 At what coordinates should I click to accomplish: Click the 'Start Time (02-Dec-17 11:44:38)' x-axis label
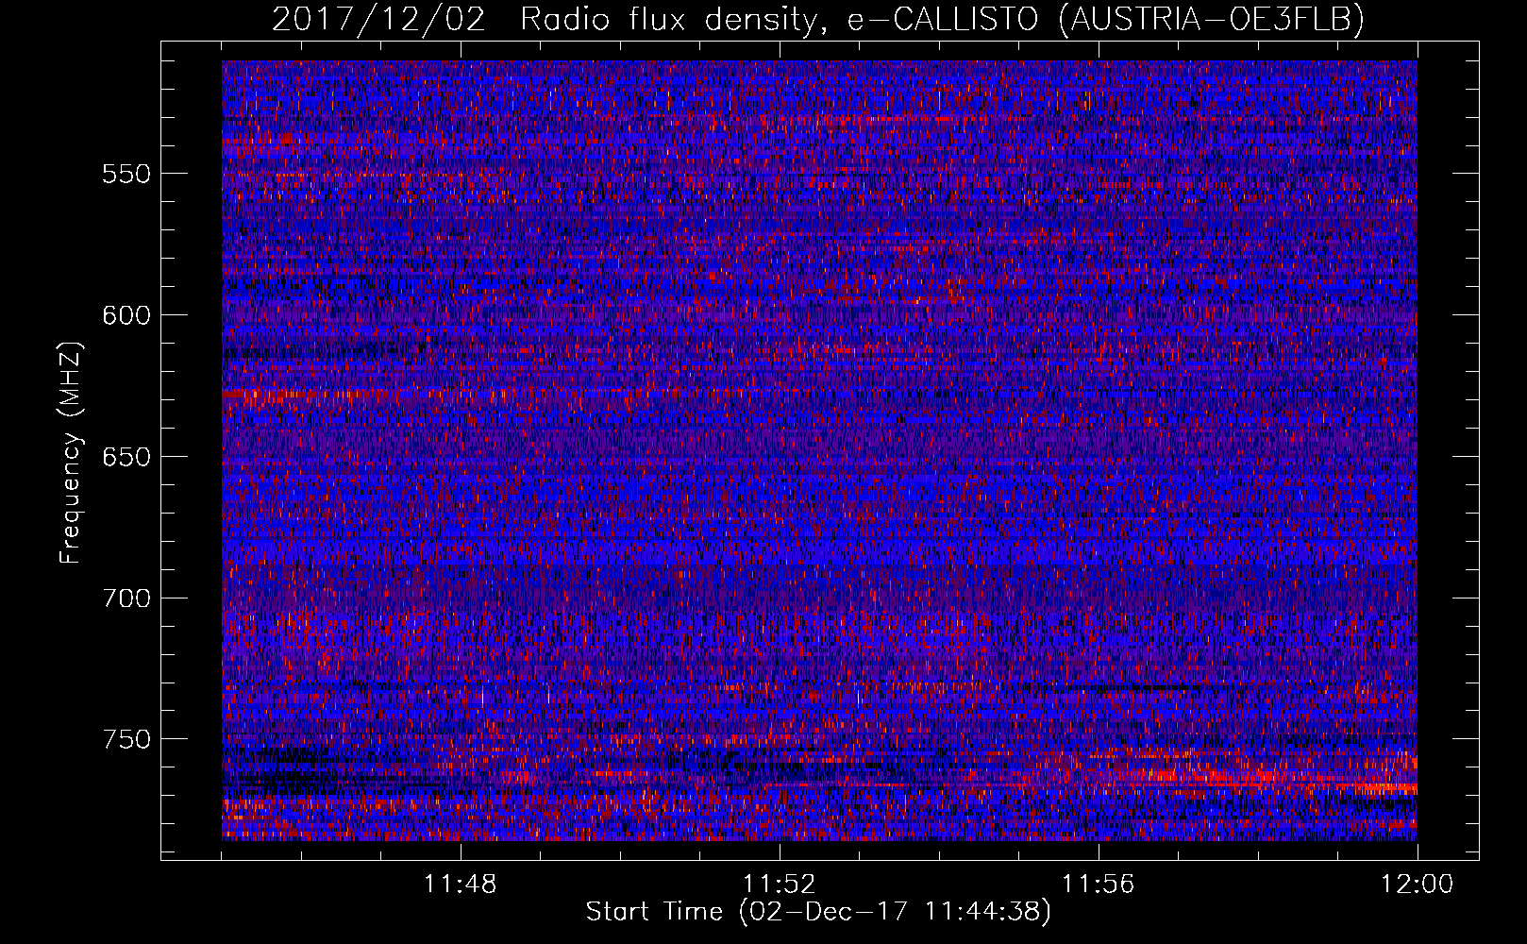pos(818,912)
